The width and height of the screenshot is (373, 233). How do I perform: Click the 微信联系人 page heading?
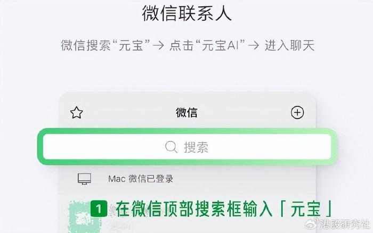click(186, 13)
